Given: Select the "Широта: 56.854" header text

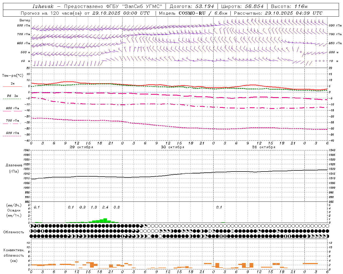Looking at the screenshot, I should (x=242, y=6).
